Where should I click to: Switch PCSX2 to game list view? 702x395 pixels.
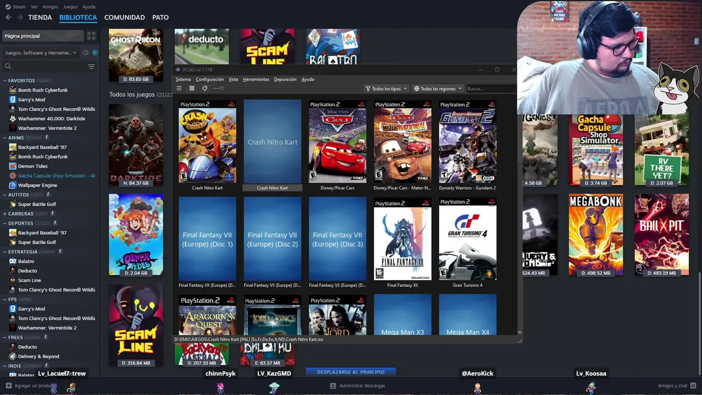point(179,88)
